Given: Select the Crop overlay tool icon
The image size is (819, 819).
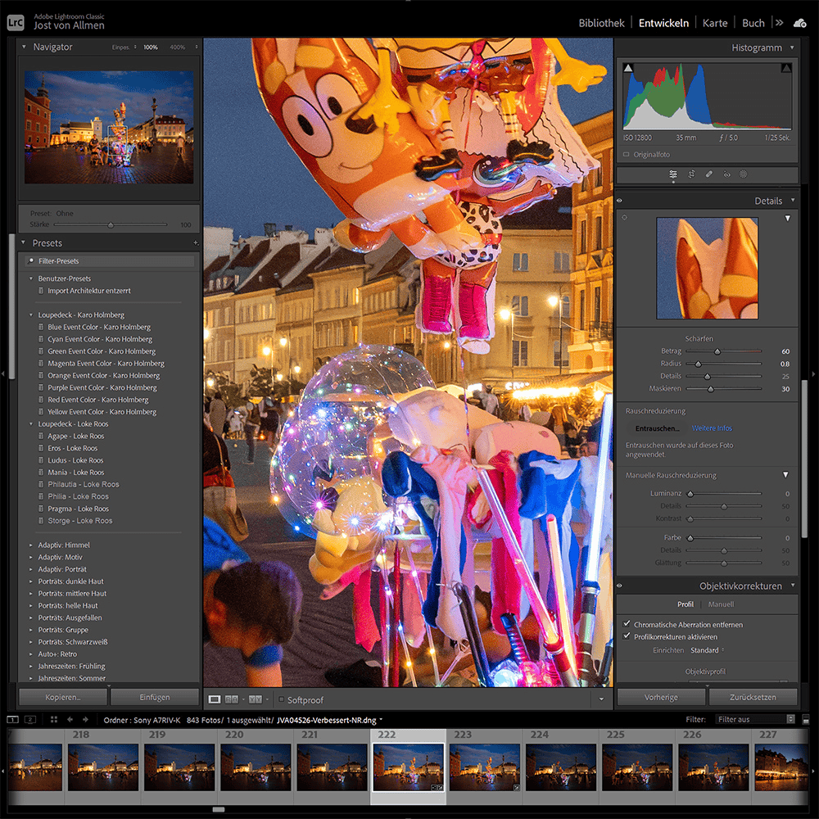Looking at the screenshot, I should pyautogui.click(x=691, y=174).
